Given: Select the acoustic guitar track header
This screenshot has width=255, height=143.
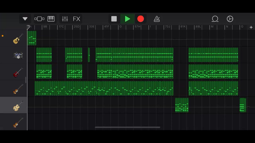Looking at the screenshot, I should tap(14, 38).
